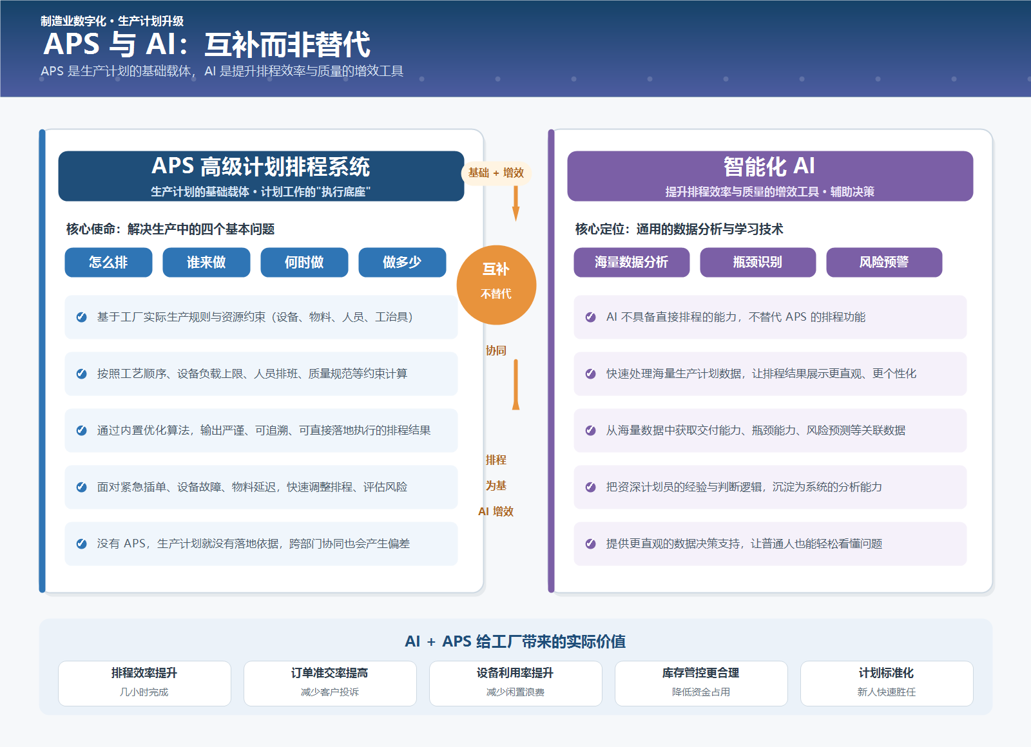Click text 降低资金占用
This screenshot has width=1031, height=747.
click(x=701, y=692)
